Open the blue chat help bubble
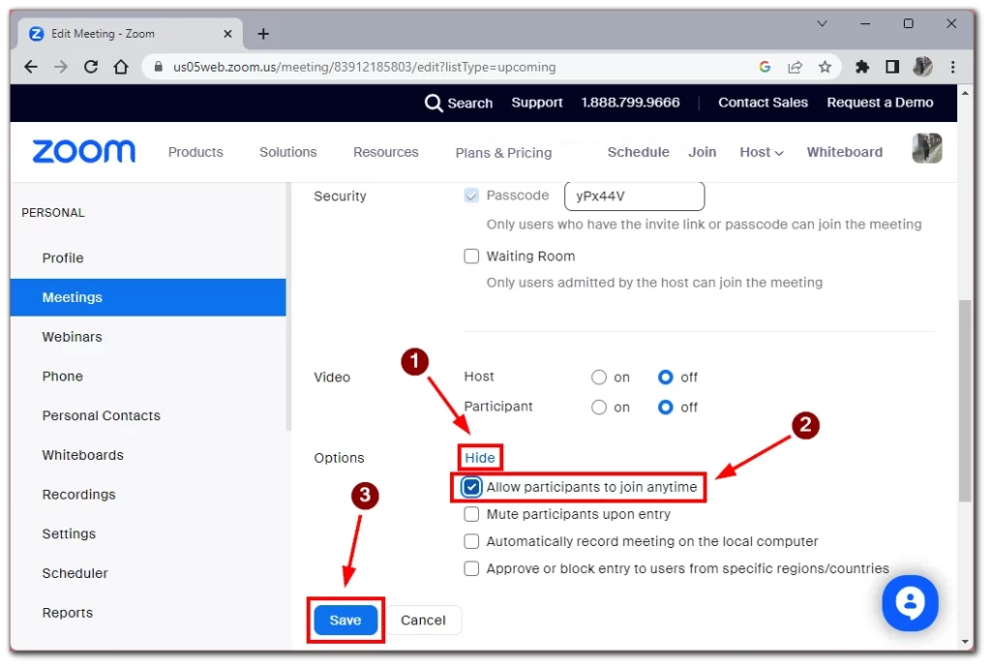 (x=910, y=603)
